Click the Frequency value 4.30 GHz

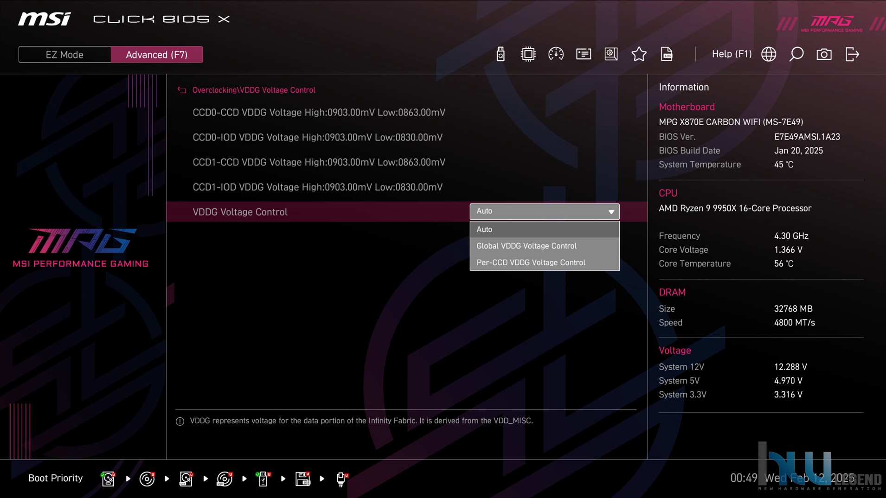coord(791,236)
